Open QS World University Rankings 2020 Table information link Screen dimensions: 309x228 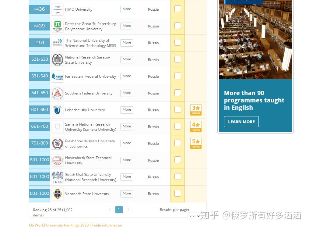(75, 225)
